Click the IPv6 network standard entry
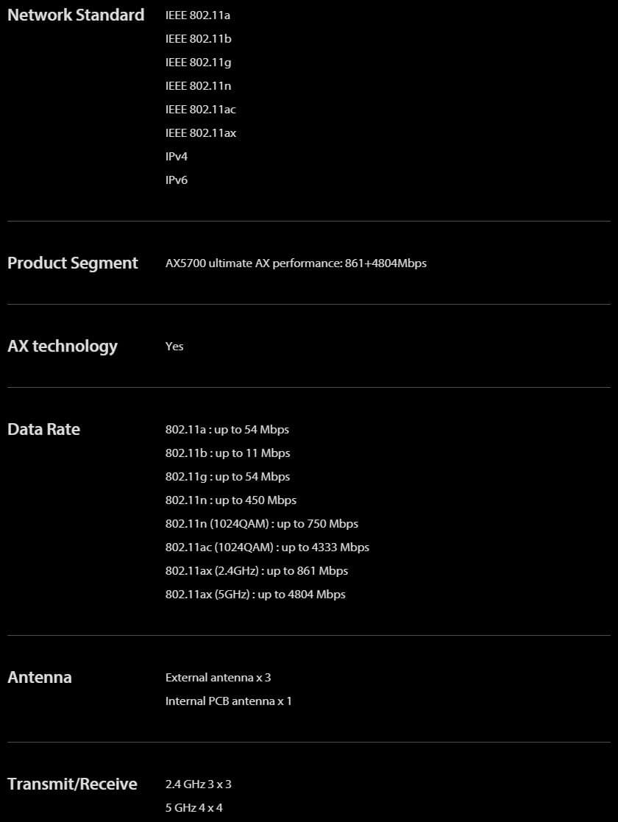The image size is (618, 822). click(176, 180)
